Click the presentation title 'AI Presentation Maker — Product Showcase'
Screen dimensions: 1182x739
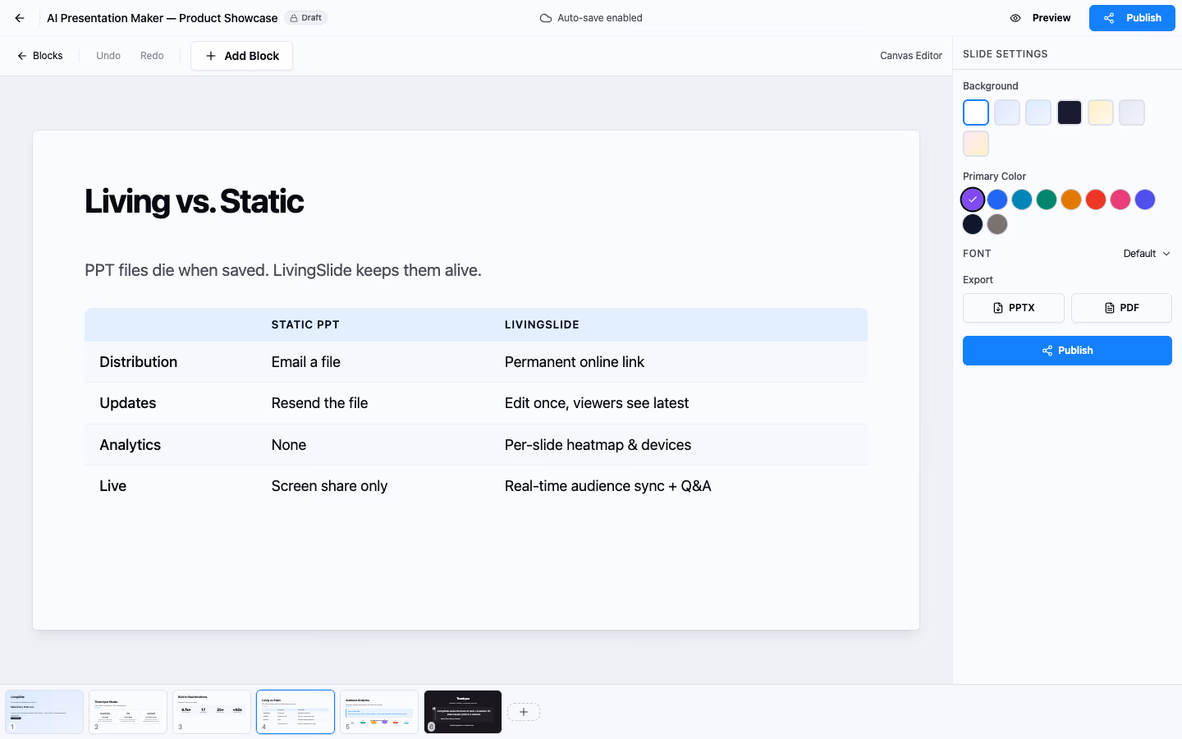tap(163, 18)
